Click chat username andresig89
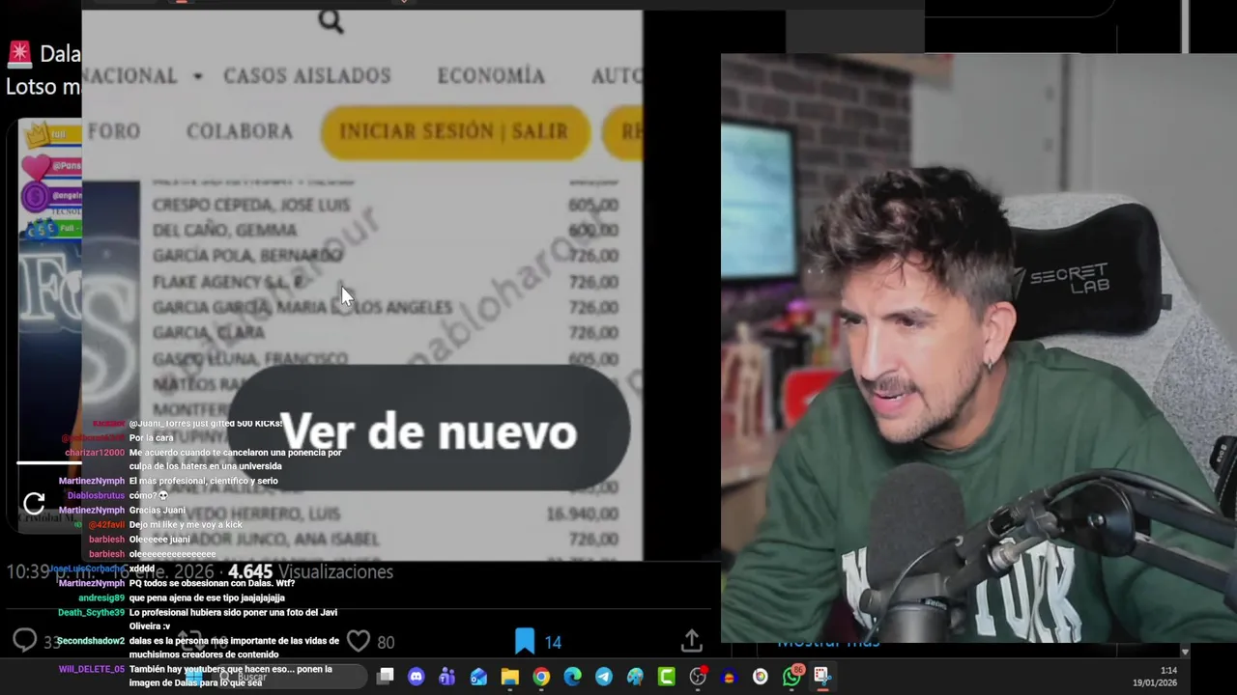 (x=101, y=598)
